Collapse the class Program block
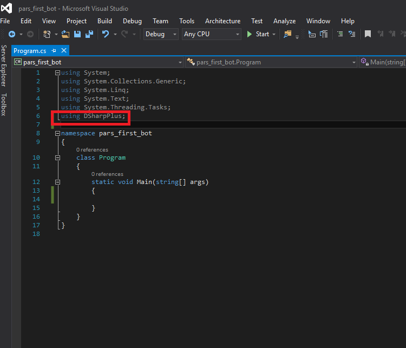 [57, 157]
